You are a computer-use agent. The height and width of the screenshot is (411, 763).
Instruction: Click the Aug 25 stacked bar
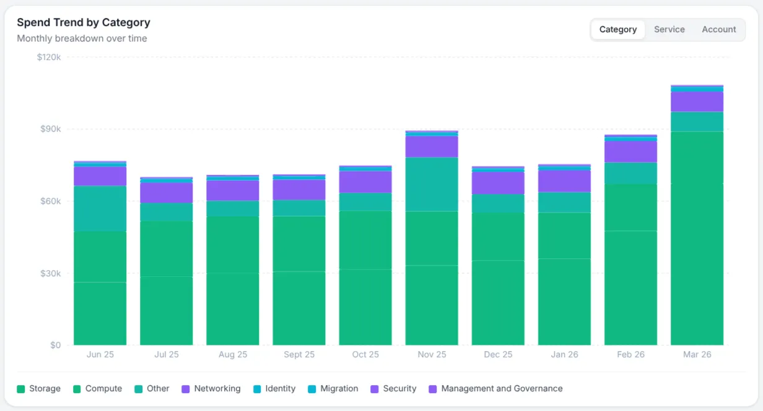[233, 260]
